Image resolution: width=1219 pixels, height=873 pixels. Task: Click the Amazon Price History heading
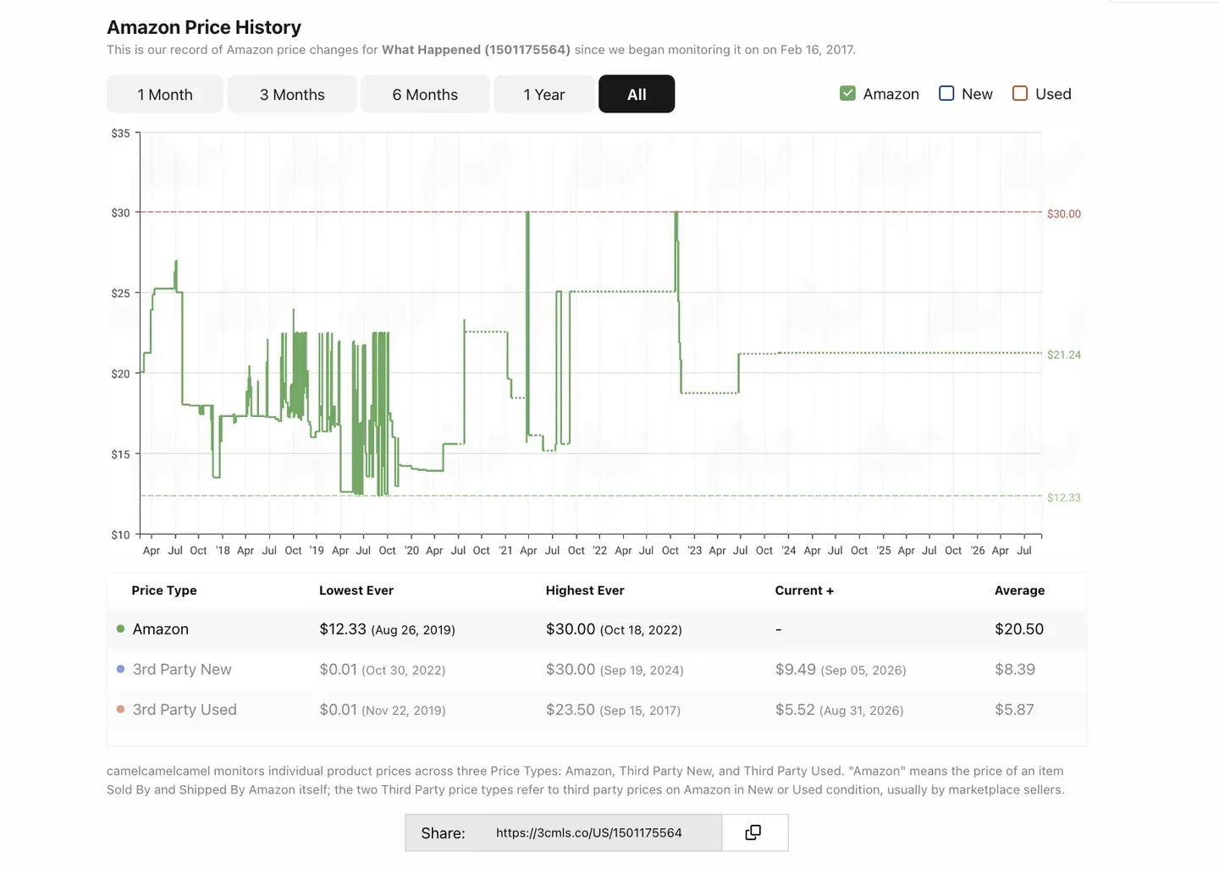click(x=204, y=27)
